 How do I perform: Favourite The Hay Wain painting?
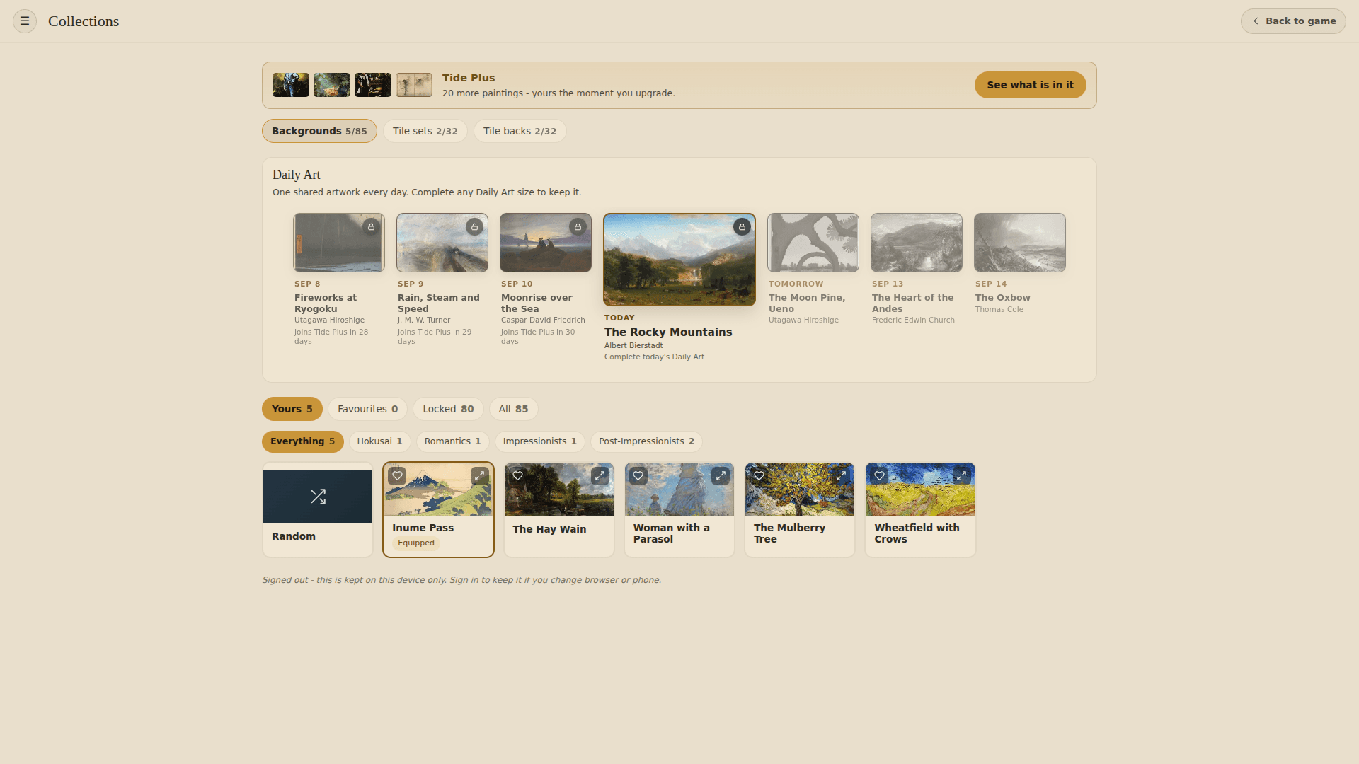[518, 476]
